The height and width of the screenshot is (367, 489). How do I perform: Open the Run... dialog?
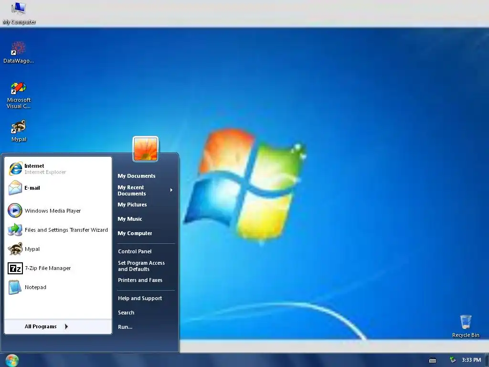(x=145, y=327)
